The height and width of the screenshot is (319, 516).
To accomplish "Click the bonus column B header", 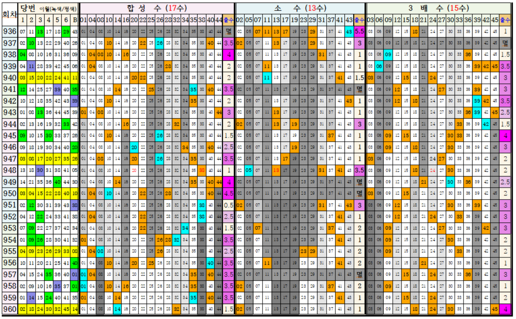I will coord(74,20).
